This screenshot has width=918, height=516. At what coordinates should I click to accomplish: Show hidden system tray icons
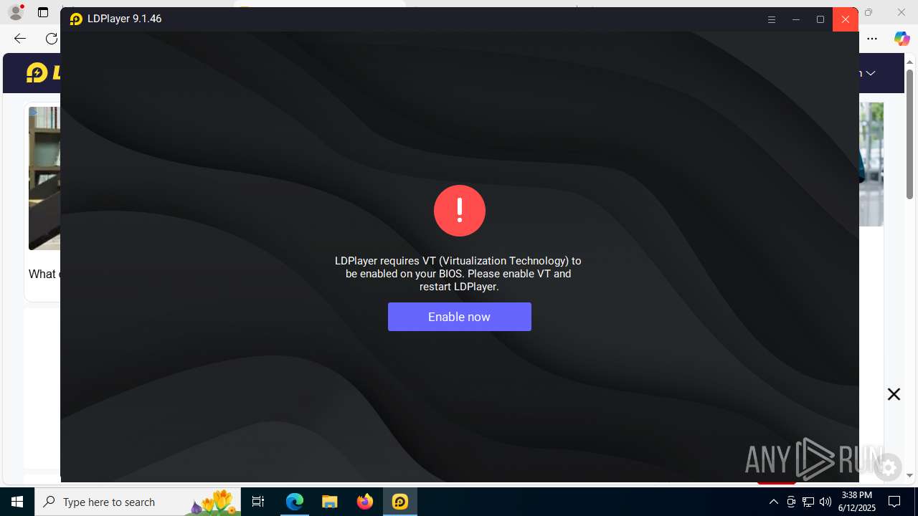[773, 502]
